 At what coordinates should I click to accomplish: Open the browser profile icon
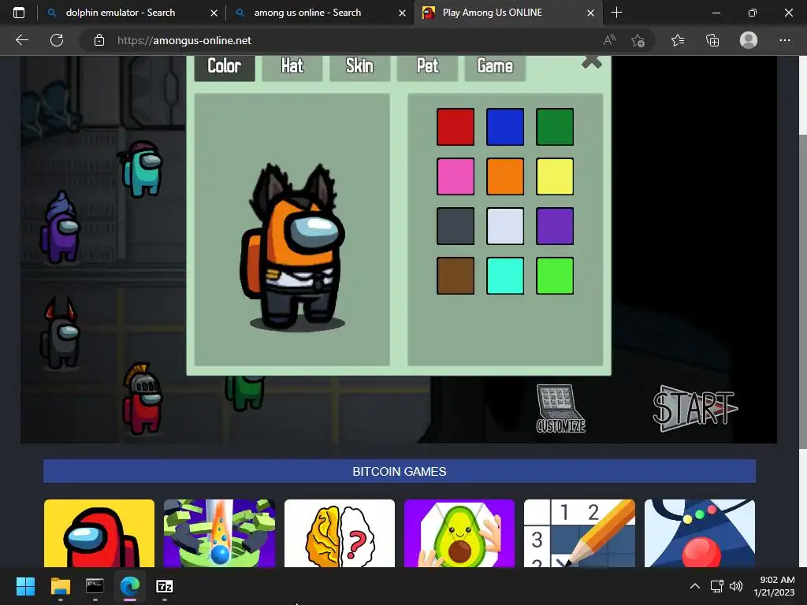[749, 40]
